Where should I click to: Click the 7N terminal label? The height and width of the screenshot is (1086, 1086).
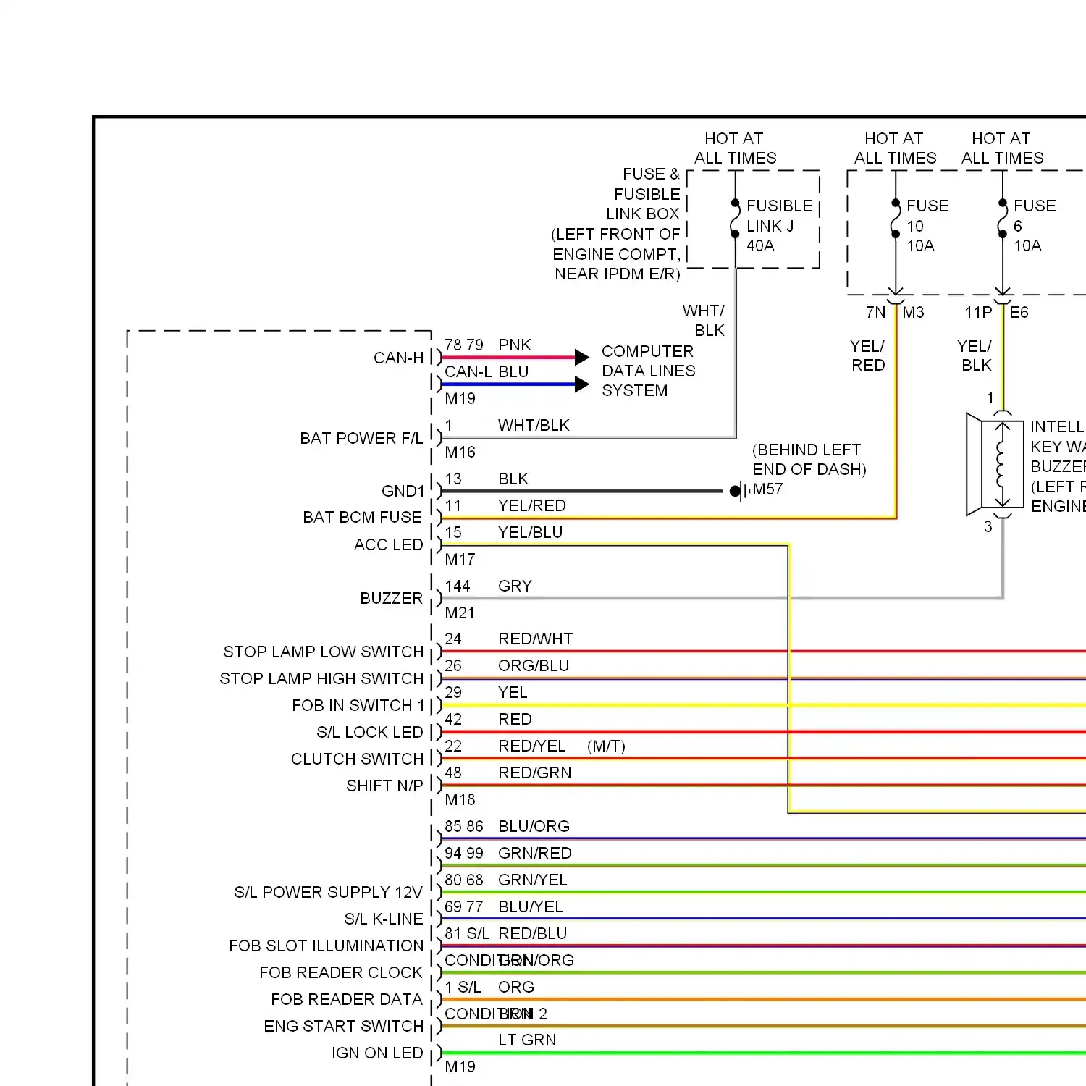pos(875,312)
